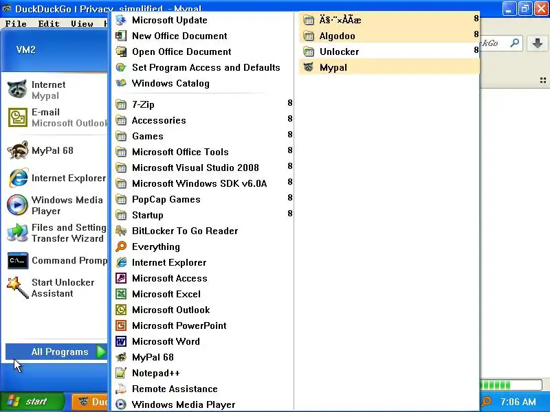Start Microsoft Access
This screenshot has width=550, height=412.
point(201,278)
